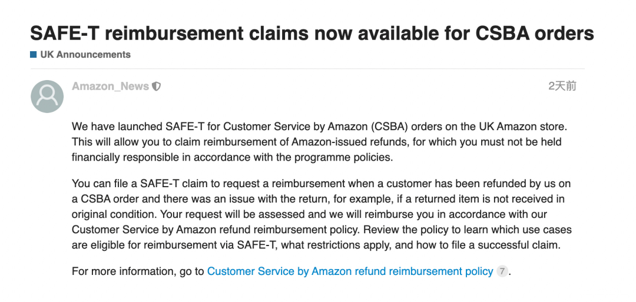Click the "For more information, go to" text

(x=138, y=271)
